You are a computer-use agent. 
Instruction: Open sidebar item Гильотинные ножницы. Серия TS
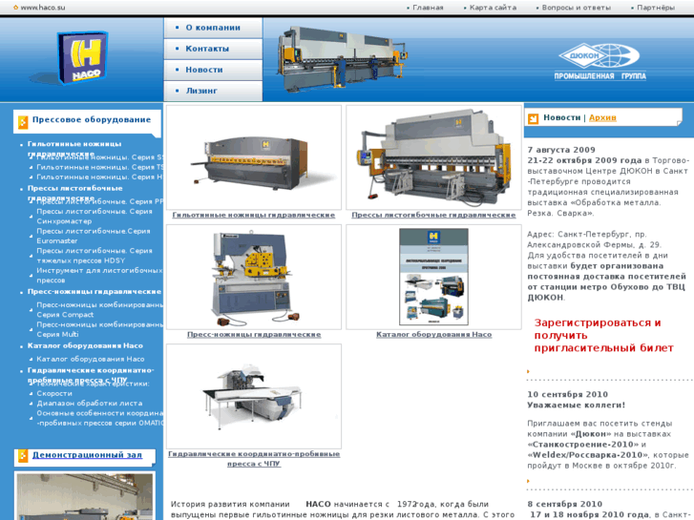[x=100, y=167]
